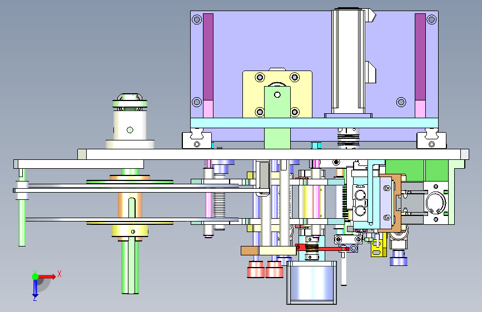
Task: Select the top-right screw of the lavender plate
Action: tap(431, 19)
